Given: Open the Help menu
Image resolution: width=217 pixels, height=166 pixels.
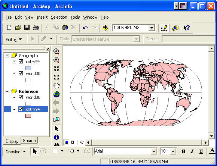Looking at the screenshot, I should click(105, 17).
